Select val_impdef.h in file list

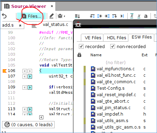(110, 114)
